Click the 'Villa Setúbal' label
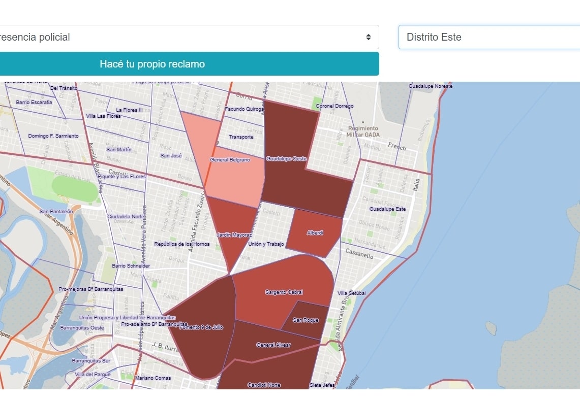The image size is (580, 402). tap(351, 293)
